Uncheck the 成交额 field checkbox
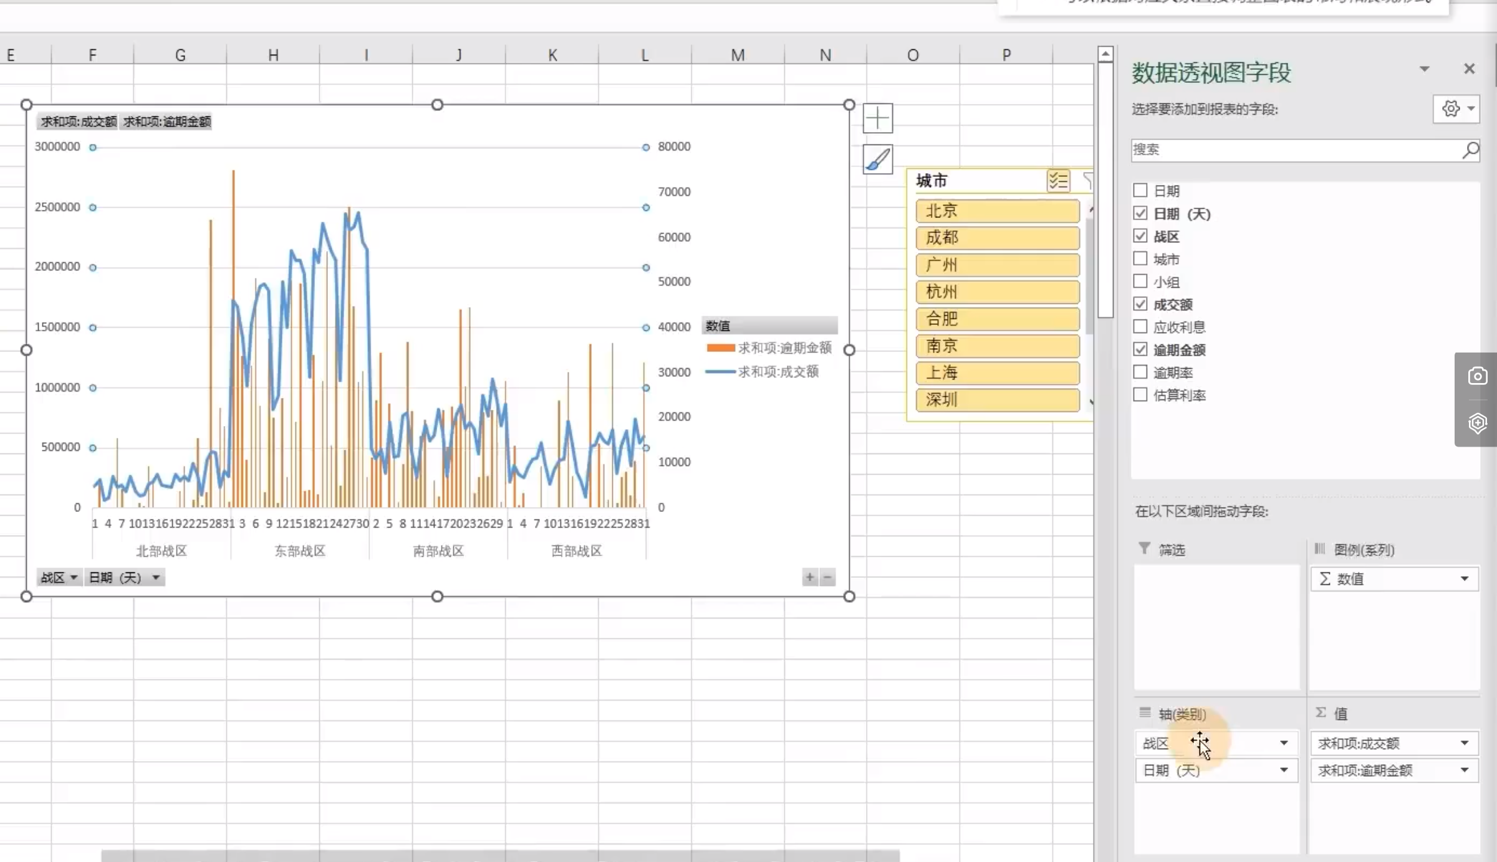Image resolution: width=1497 pixels, height=862 pixels. [x=1140, y=303]
